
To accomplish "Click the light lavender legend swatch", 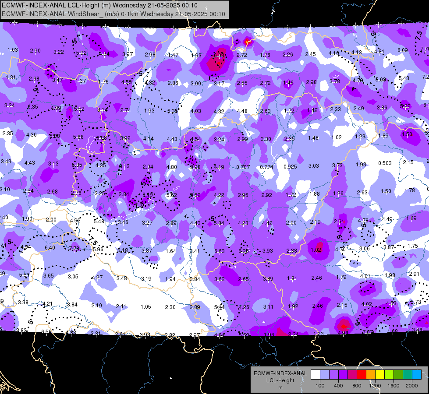I will click(x=325, y=374).
